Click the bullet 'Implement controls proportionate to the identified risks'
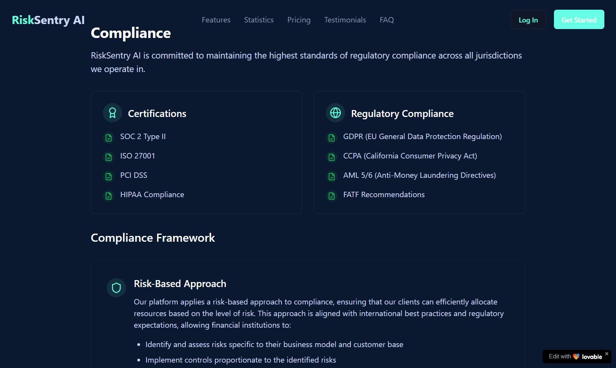 point(241,360)
